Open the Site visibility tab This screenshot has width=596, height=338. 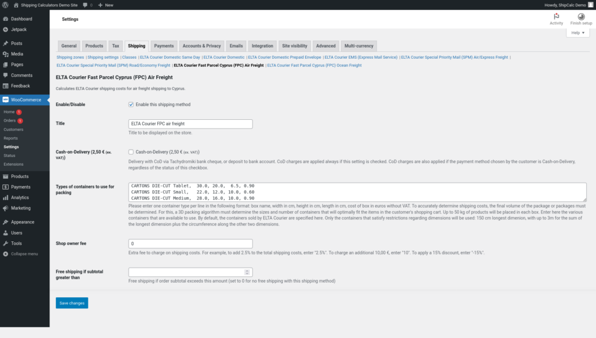tap(295, 46)
